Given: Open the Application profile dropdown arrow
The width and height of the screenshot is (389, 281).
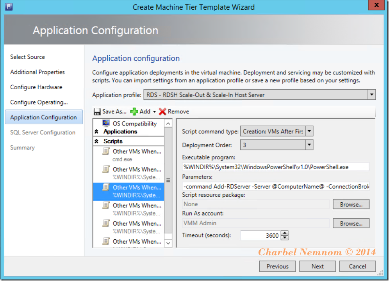Looking at the screenshot, I should click(x=371, y=95).
